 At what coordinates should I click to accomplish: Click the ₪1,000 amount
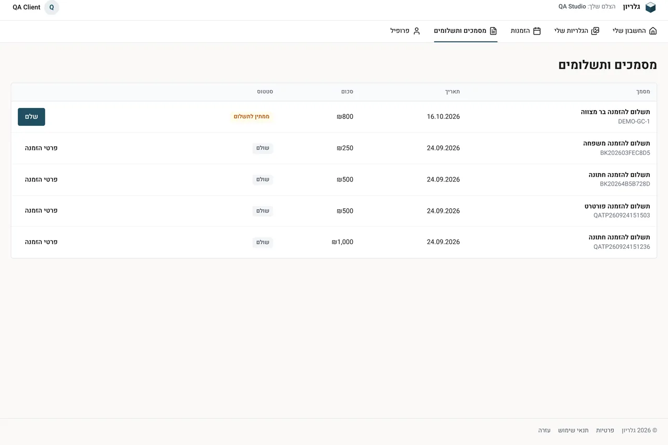[x=342, y=242]
